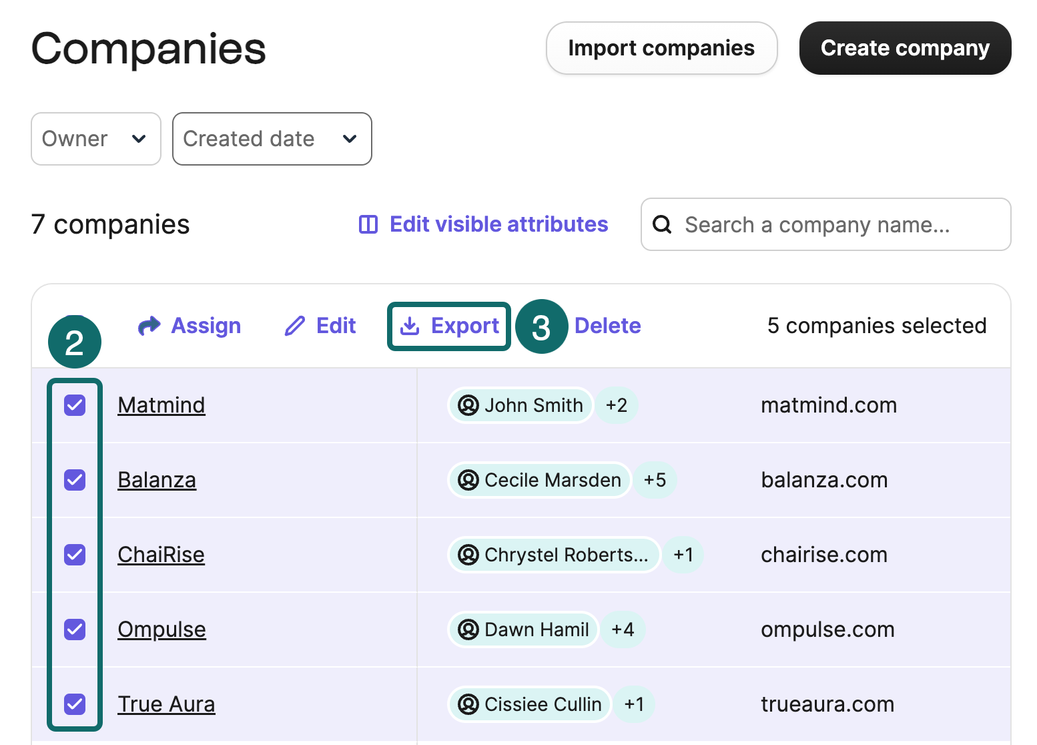Viewport: 1037px width, 745px height.
Task: Click the avatar icon in the Cecile Marsden chip
Action: [x=469, y=480]
